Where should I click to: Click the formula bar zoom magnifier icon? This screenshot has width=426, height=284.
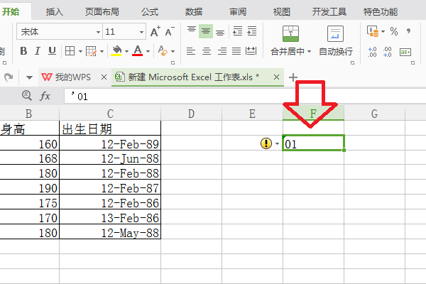[27, 95]
